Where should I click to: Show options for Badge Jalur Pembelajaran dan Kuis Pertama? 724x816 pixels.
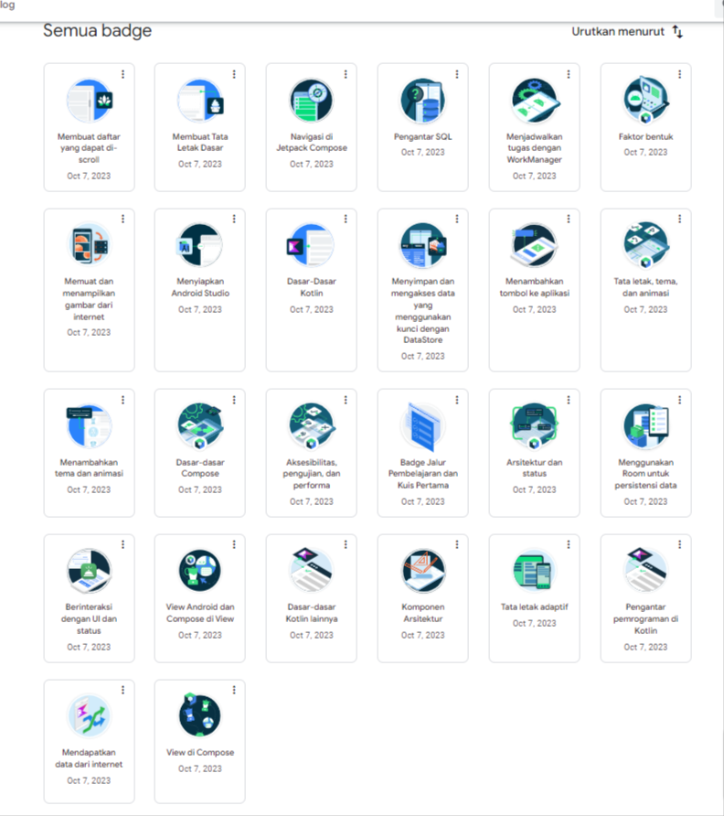pyautogui.click(x=457, y=400)
